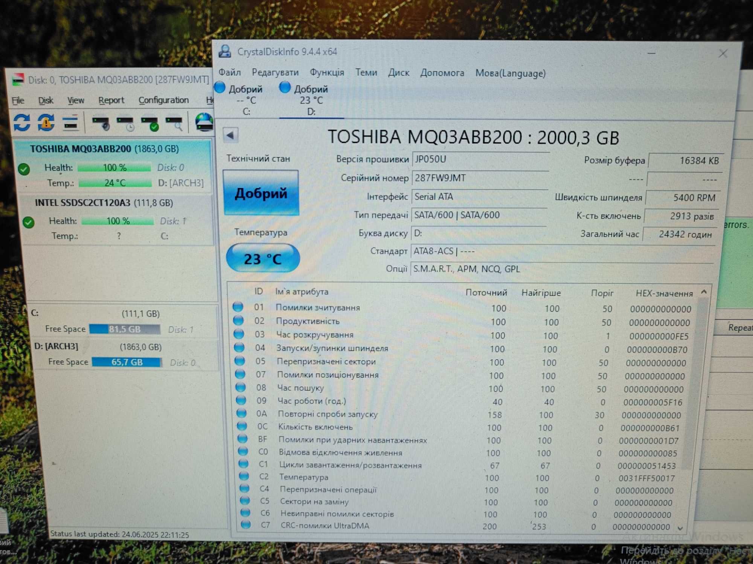Select the D: drive tab showing 23 °C
This screenshot has height=564, width=753.
[x=311, y=100]
